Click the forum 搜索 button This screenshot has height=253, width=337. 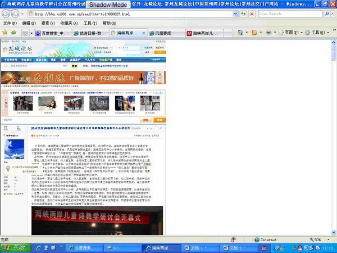click(74, 66)
